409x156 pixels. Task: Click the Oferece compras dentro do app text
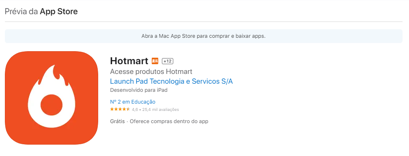(169, 121)
